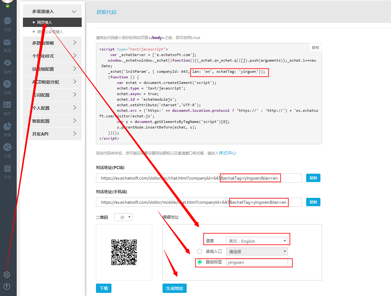Click the 下载 download button
391x296 pixels.
tap(104, 288)
